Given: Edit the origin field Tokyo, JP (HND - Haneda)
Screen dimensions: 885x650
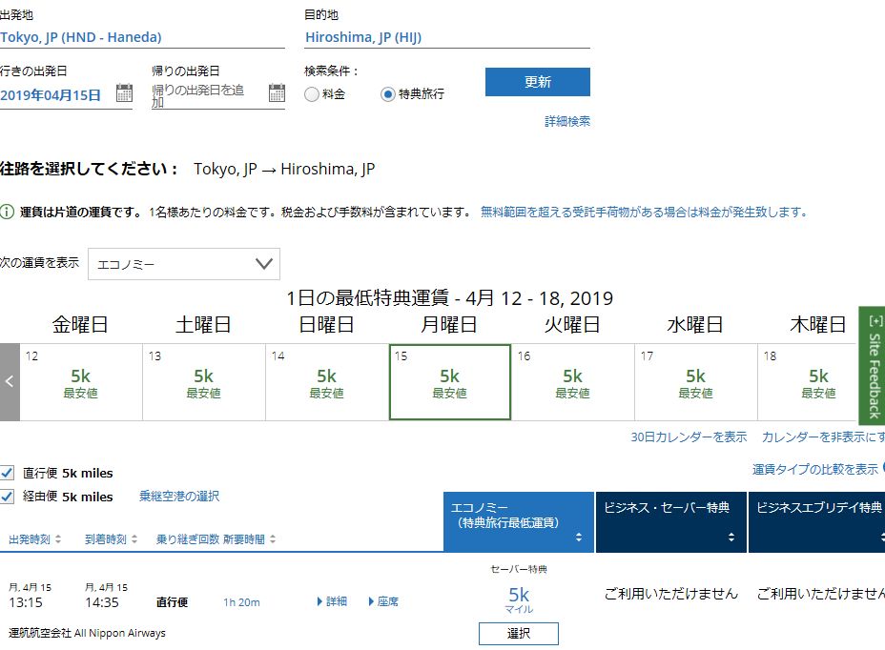Looking at the screenshot, I should 142,37.
